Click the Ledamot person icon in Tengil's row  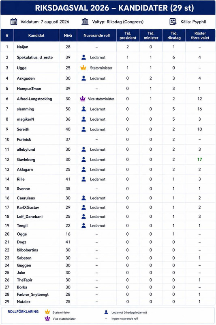click(x=83, y=225)
